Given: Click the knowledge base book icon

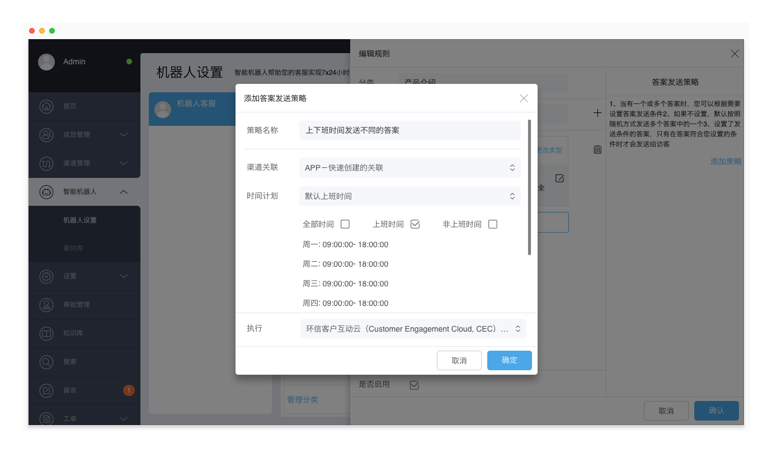Looking at the screenshot, I should point(46,334).
